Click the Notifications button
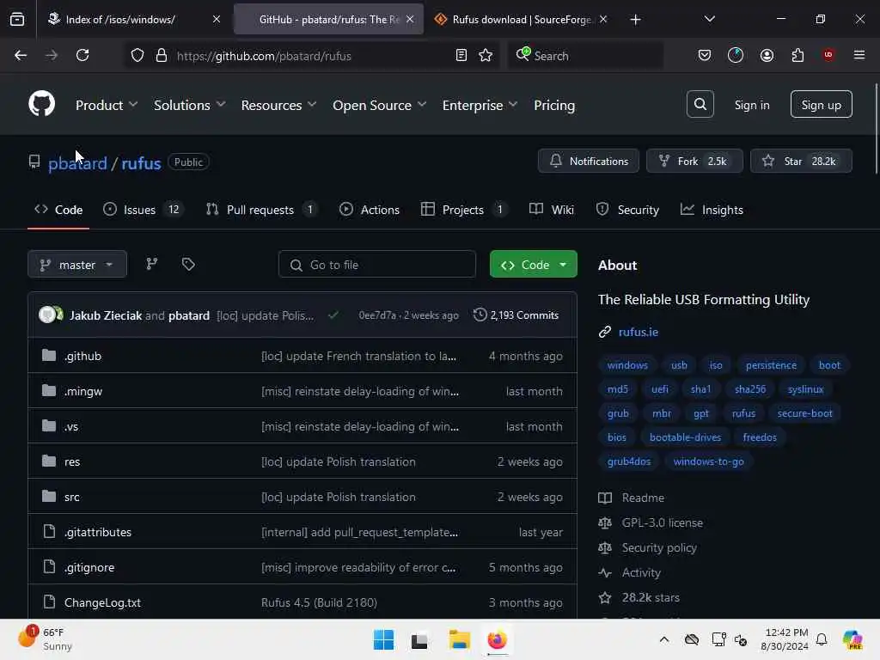The image size is (880, 660). (x=588, y=161)
